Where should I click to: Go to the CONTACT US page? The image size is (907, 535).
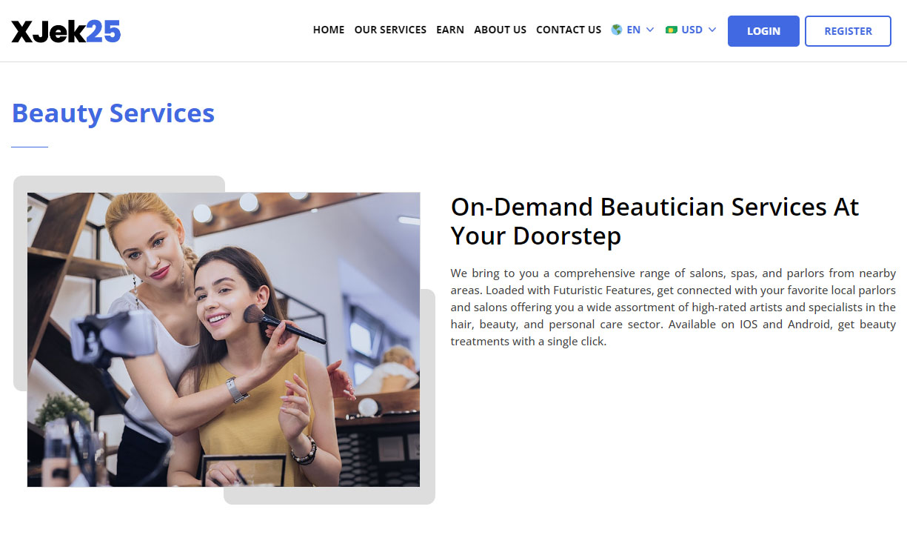(x=569, y=30)
